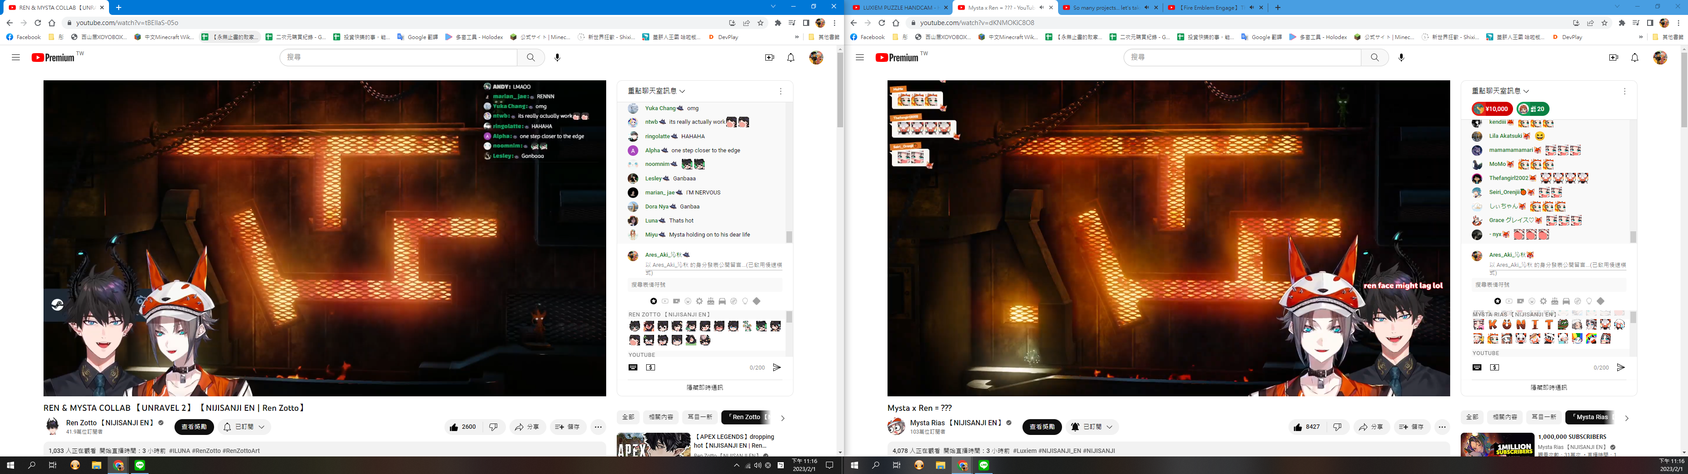
Task: Start voice search in right window
Action: tap(1401, 57)
